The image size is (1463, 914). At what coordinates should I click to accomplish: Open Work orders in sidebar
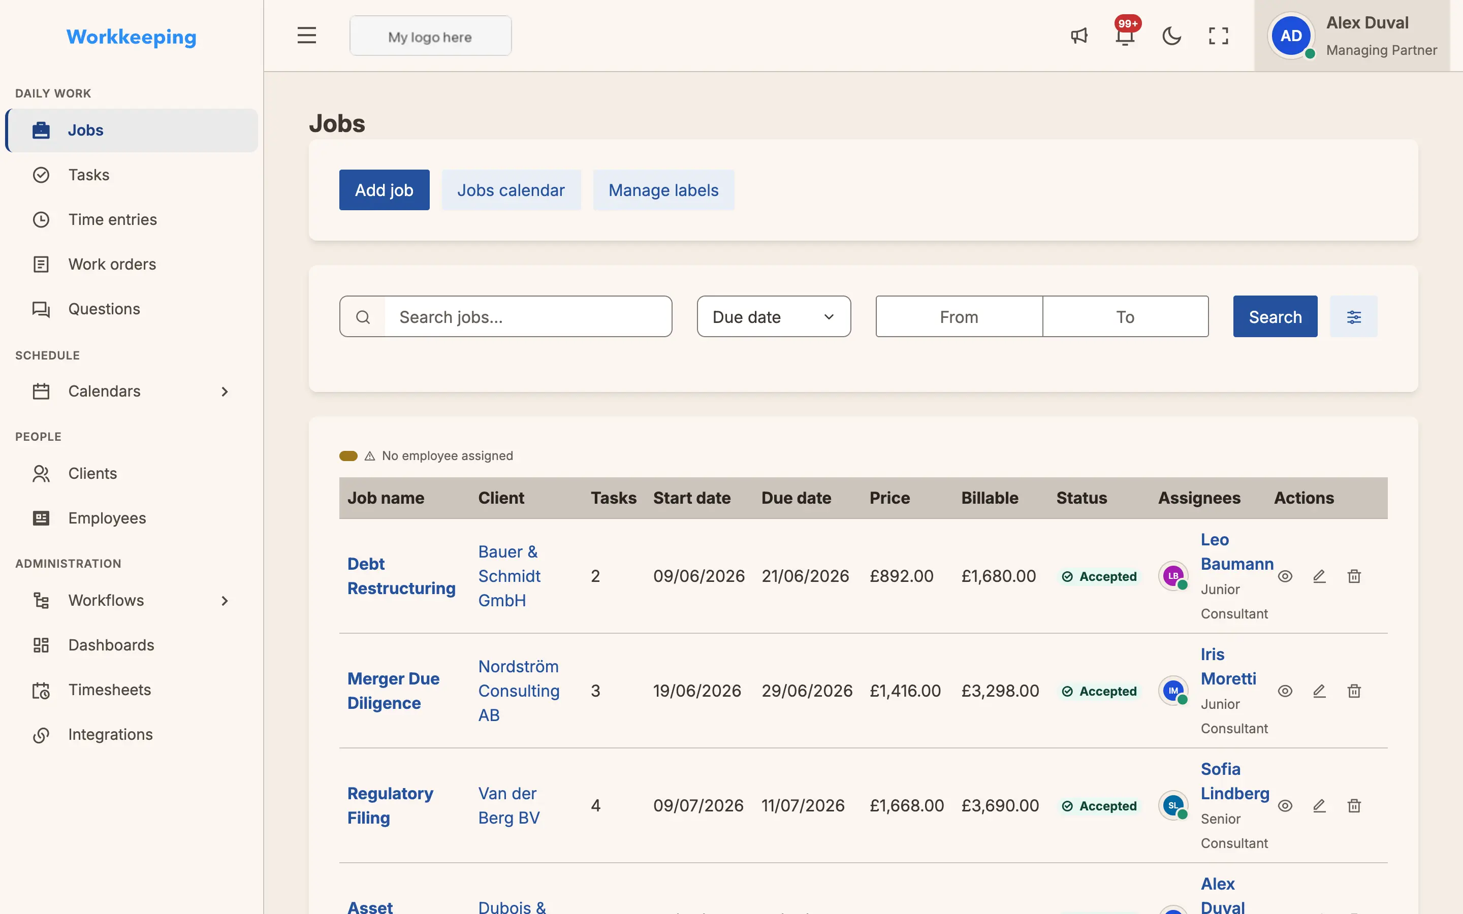131,265
